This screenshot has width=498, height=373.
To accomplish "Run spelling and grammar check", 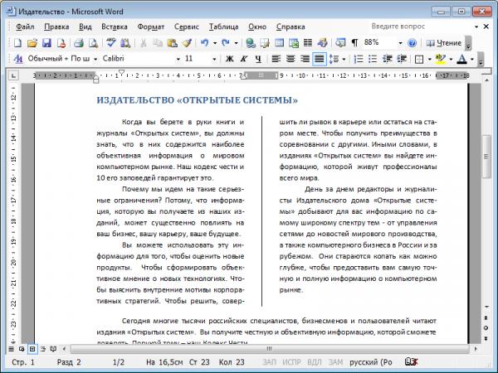I will click(111, 43).
